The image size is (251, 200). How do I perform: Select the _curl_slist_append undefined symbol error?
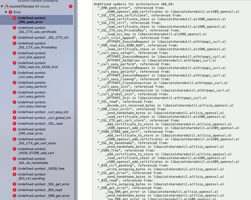tap(32, 55)
